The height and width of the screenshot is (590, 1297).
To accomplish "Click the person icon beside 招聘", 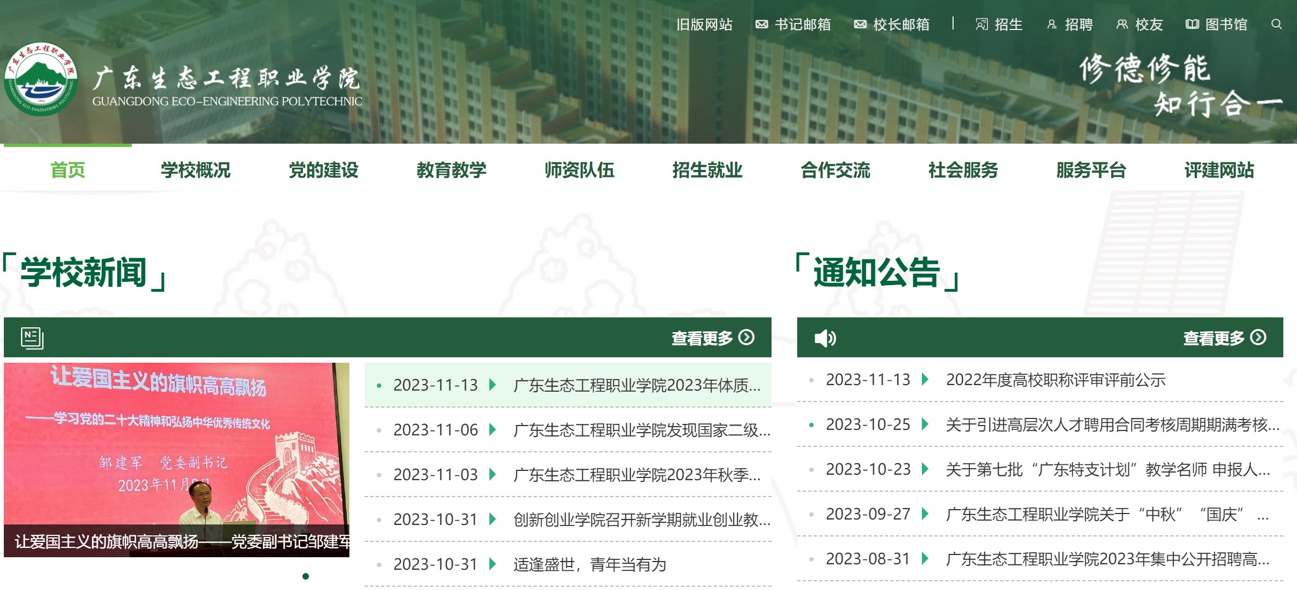I will [1051, 25].
